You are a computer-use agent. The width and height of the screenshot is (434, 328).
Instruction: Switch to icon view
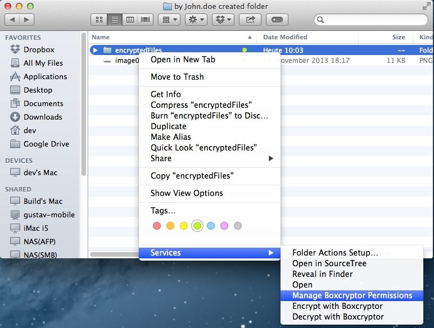[99, 20]
